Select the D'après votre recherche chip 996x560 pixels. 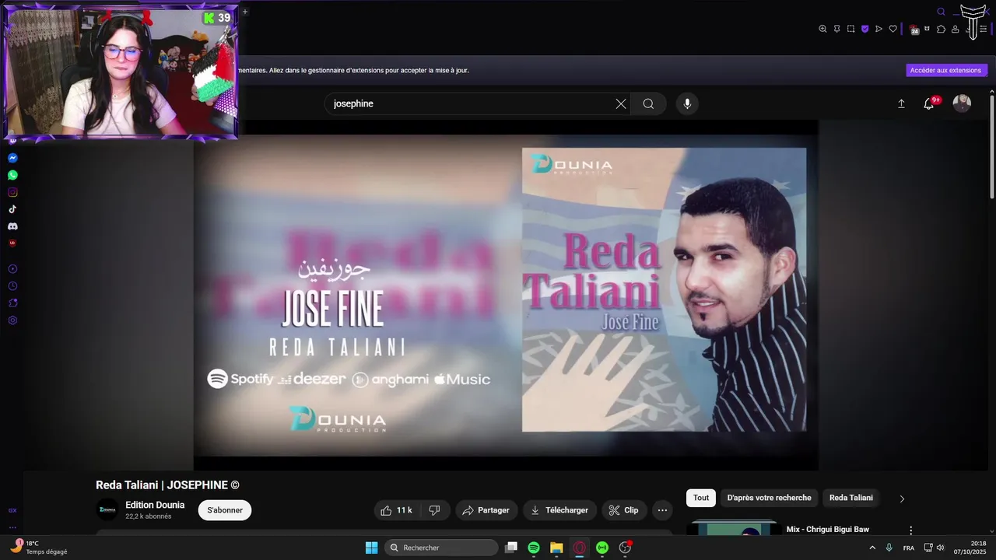pyautogui.click(x=769, y=498)
